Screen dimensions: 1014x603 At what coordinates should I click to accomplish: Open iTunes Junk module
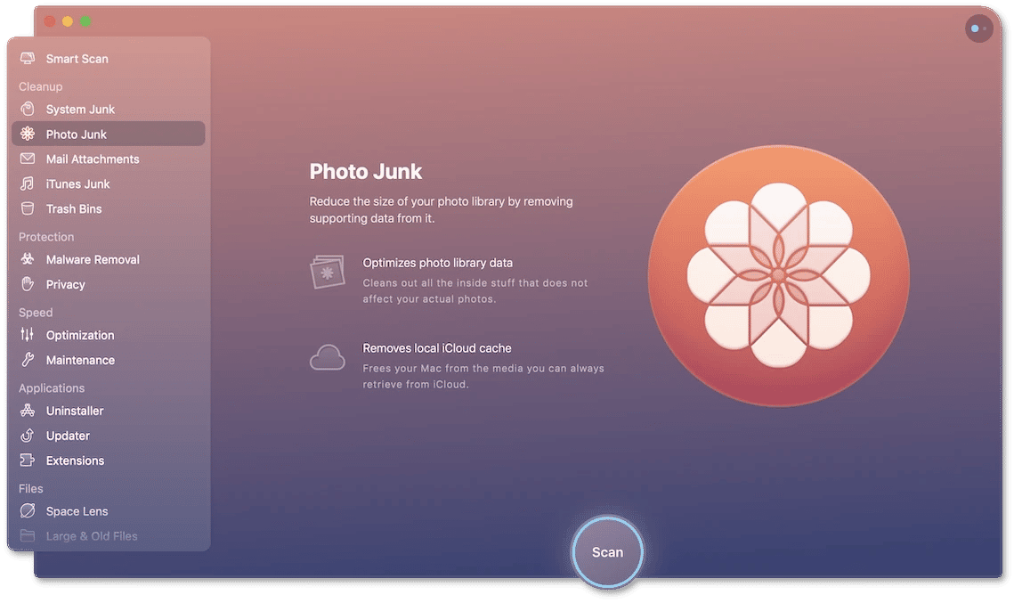[x=77, y=183]
